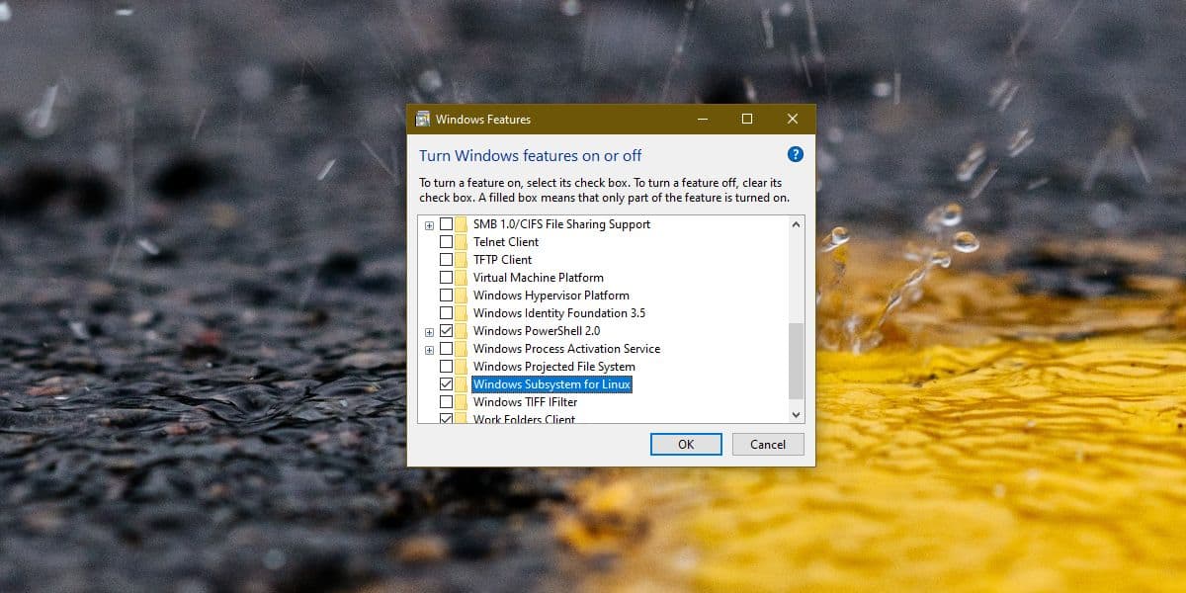This screenshot has width=1186, height=593.
Task: Click folder icon next to Windows TIFF IFilter
Action: pos(462,402)
